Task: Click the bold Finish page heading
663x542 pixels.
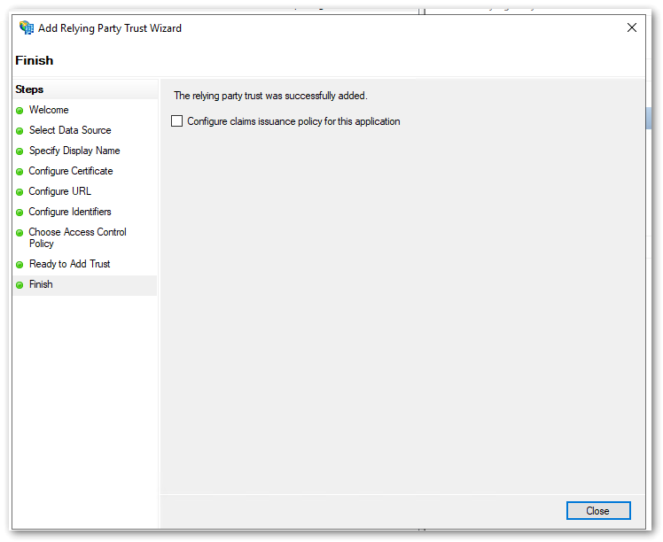Action: point(35,60)
